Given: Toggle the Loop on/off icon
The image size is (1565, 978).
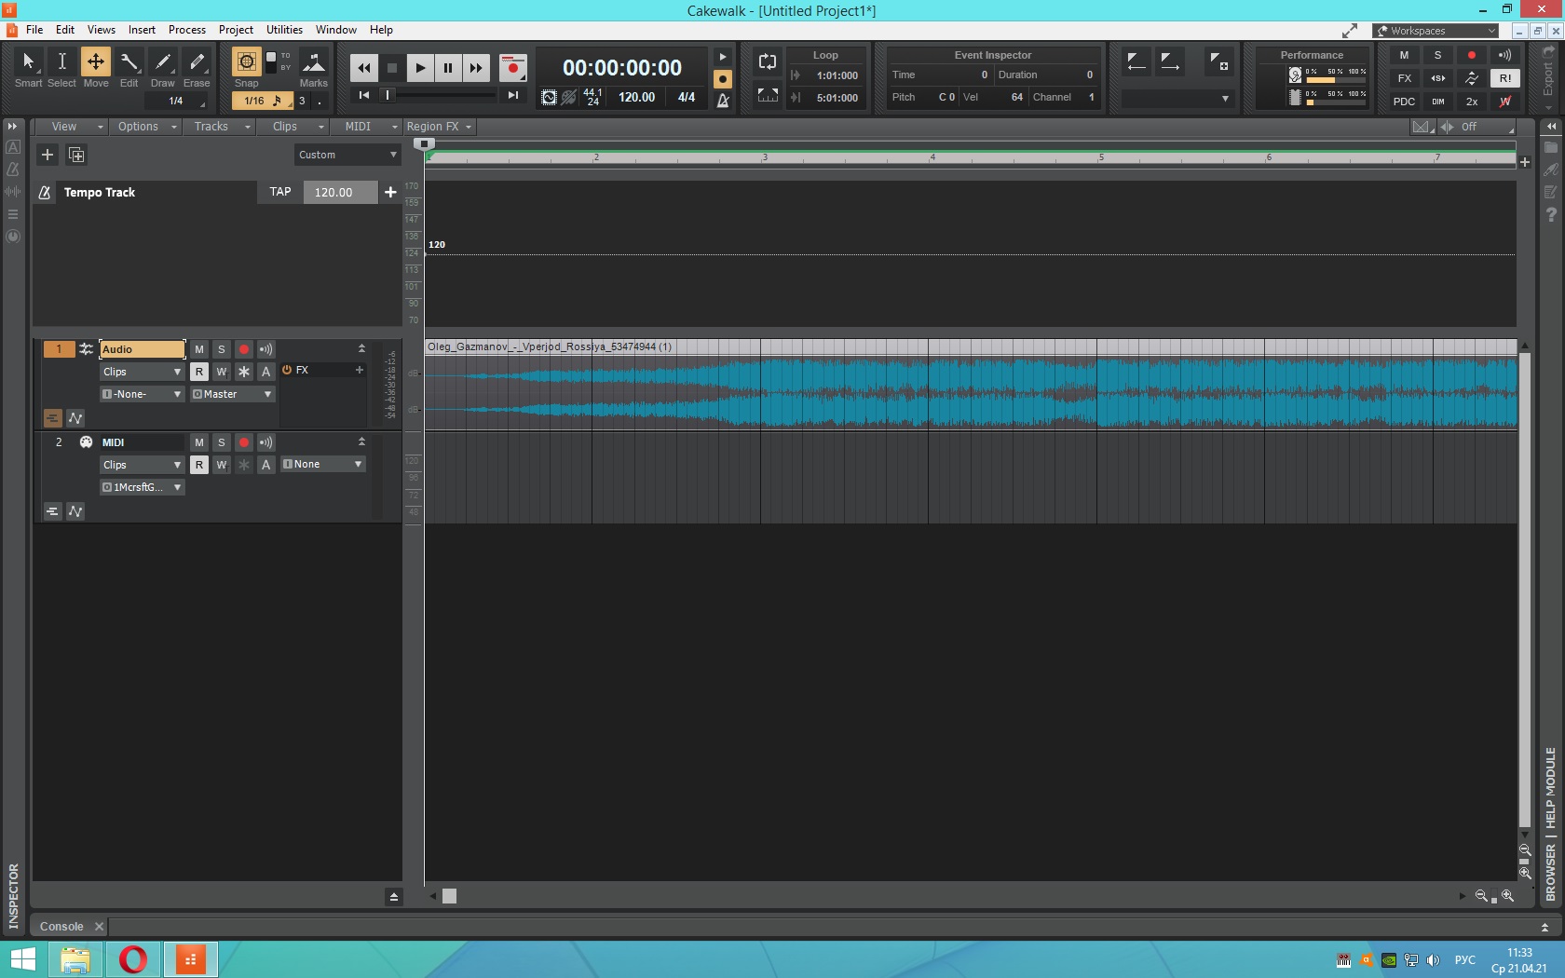Looking at the screenshot, I should click(768, 61).
